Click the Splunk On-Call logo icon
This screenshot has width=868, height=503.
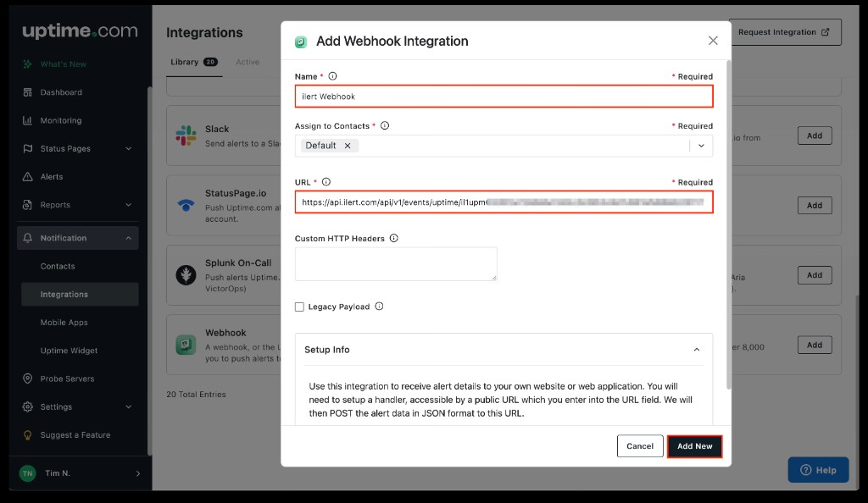tap(186, 274)
